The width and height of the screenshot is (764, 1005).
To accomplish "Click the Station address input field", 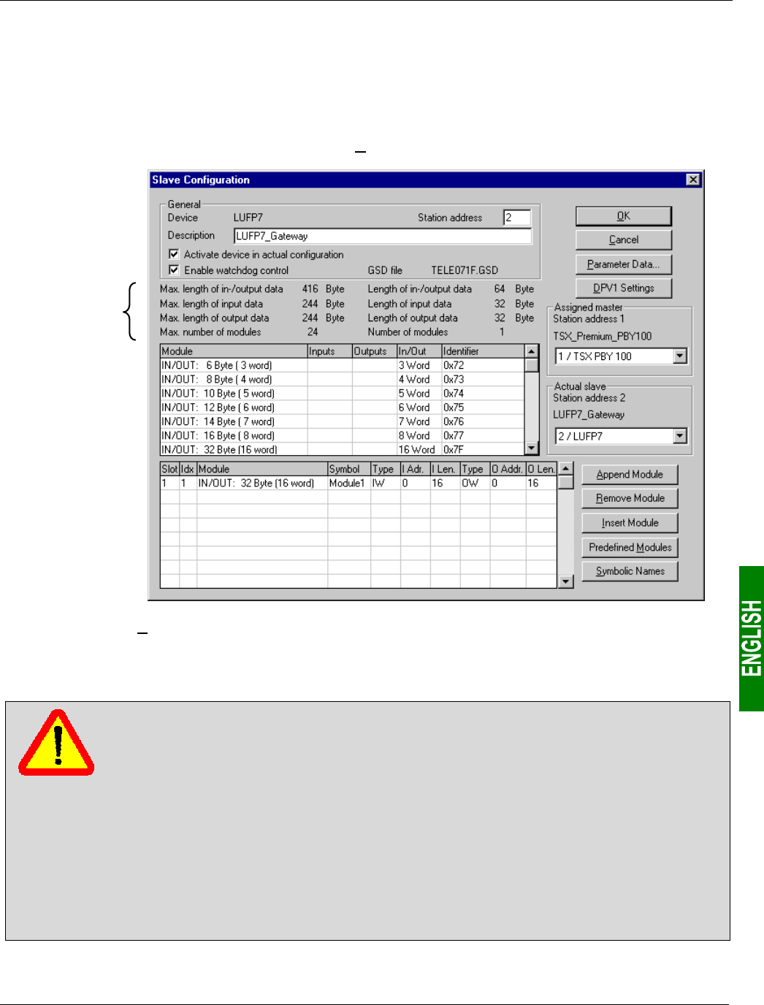I will coord(517,218).
